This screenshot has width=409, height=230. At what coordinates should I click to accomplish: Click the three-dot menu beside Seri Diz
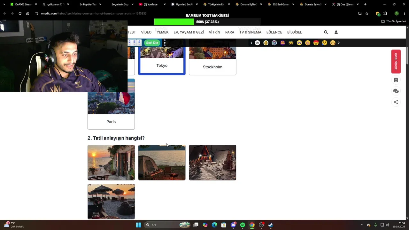tap(165, 43)
